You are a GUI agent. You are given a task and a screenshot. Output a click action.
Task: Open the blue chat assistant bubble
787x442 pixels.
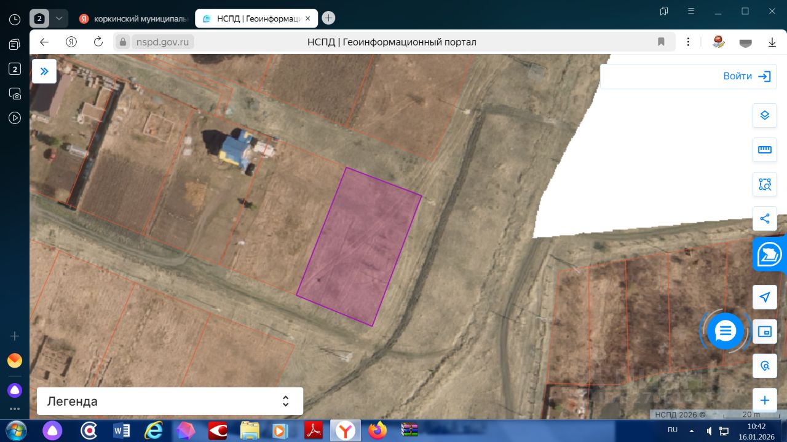(x=726, y=331)
